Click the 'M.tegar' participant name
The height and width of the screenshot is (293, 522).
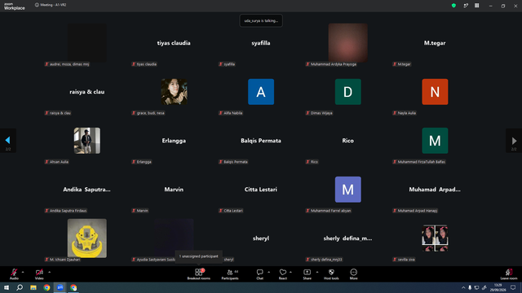[435, 43]
